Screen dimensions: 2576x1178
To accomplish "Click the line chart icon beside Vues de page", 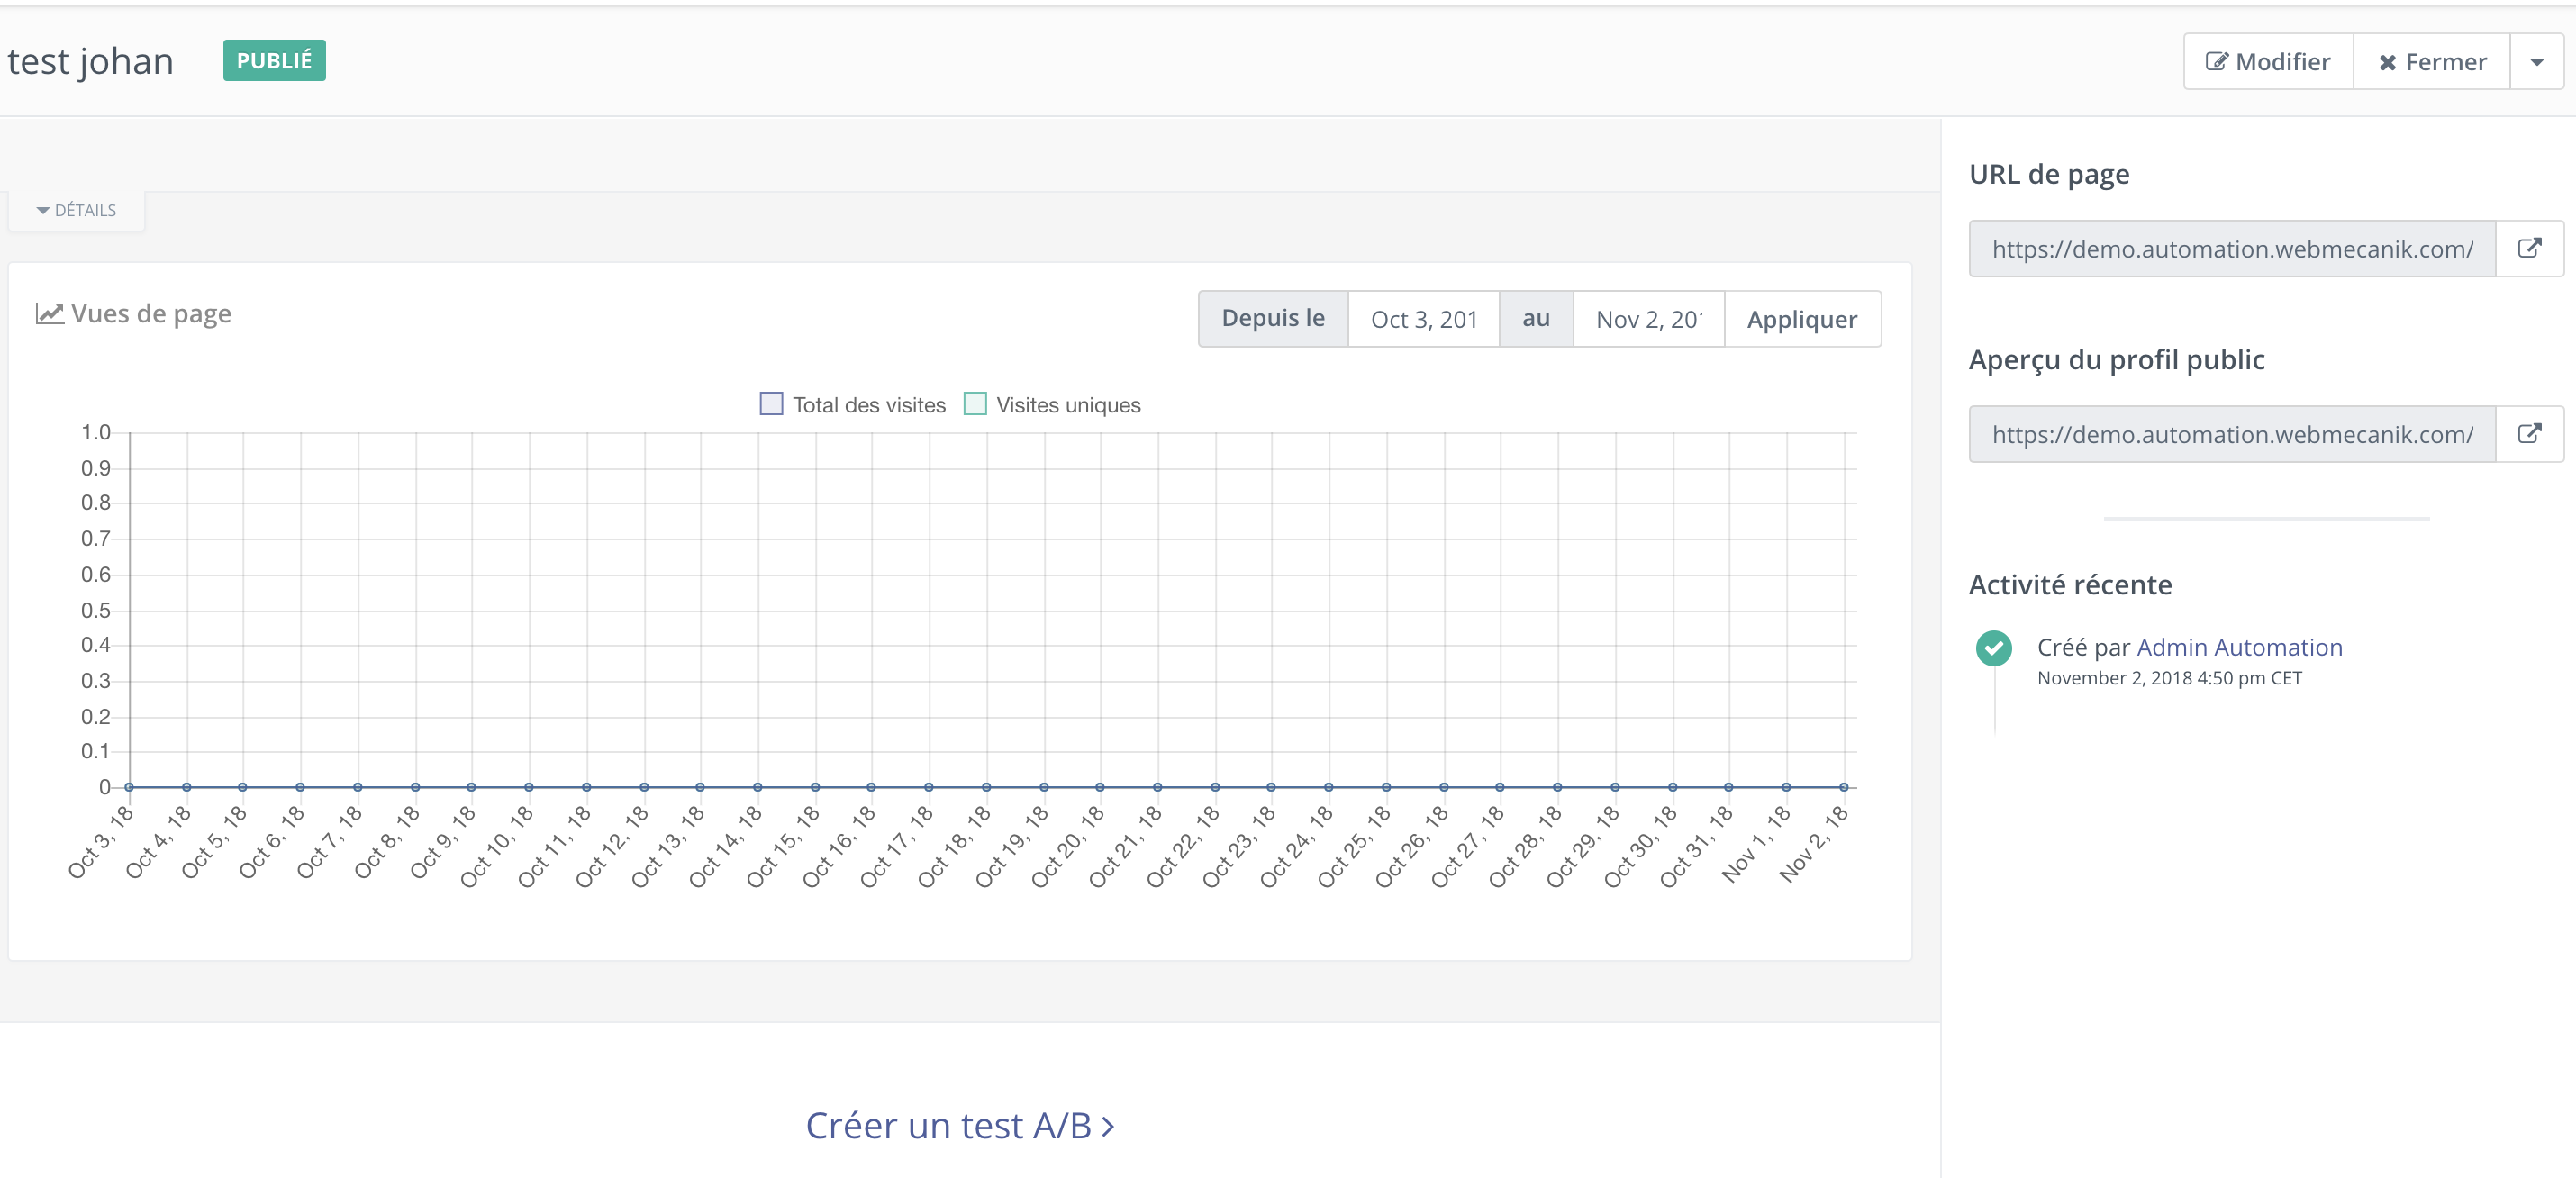I will (x=49, y=313).
